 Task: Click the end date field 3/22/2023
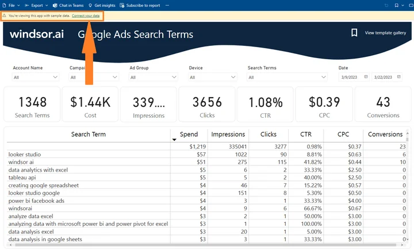pos(383,77)
